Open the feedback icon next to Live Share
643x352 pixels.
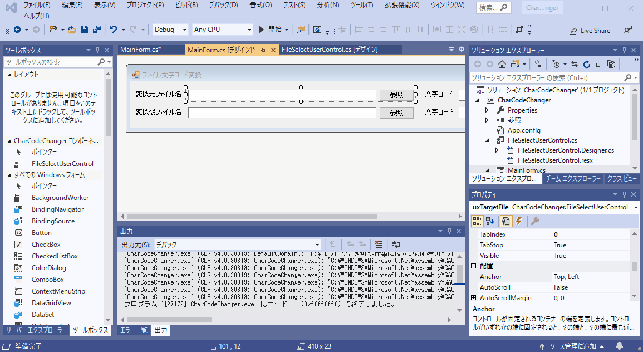point(627,30)
